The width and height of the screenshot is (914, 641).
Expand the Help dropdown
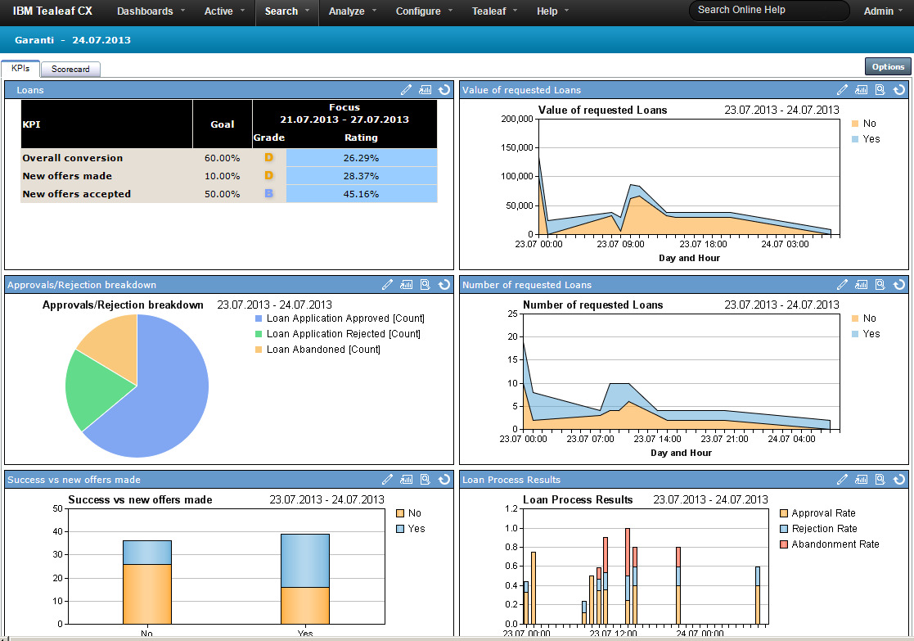pos(552,11)
